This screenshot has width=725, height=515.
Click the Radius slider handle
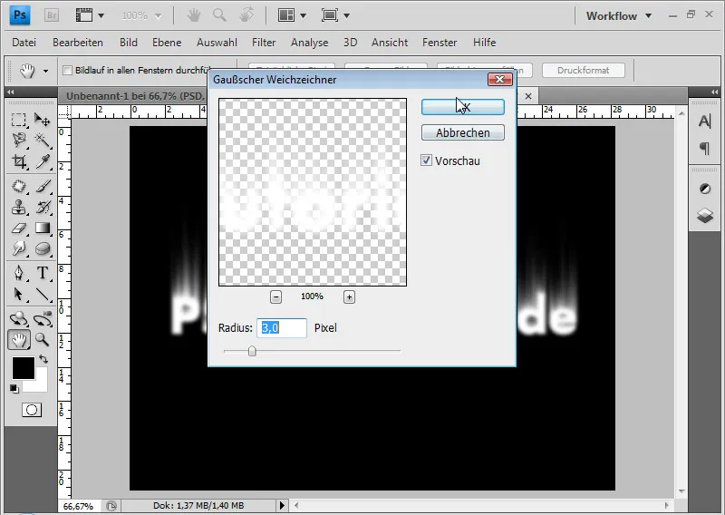tap(252, 351)
